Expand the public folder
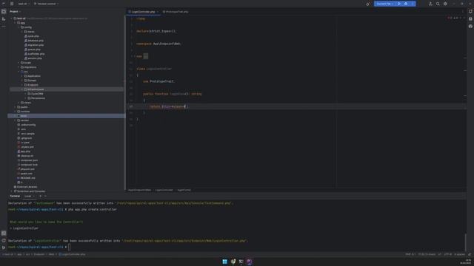 click(15, 107)
